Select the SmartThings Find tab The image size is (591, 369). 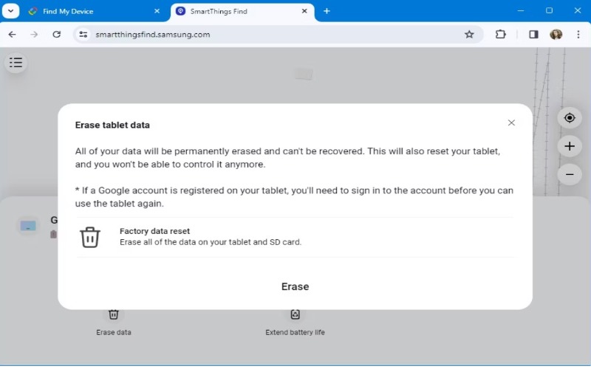point(242,11)
